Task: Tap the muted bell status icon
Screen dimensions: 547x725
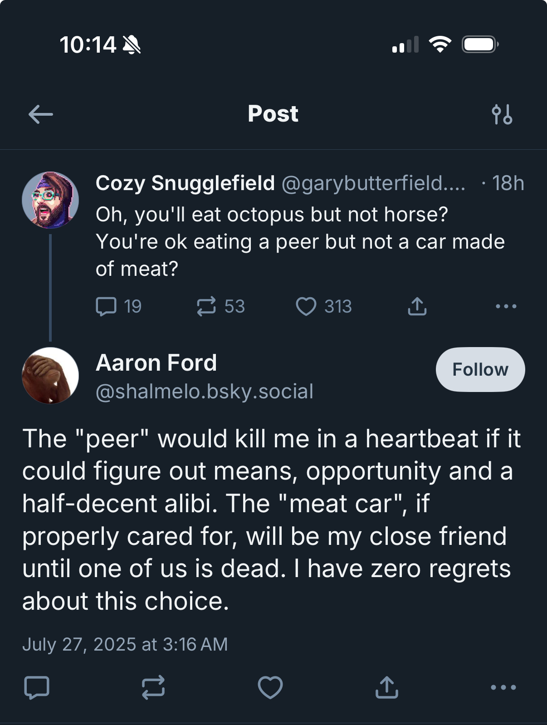Action: click(x=132, y=45)
